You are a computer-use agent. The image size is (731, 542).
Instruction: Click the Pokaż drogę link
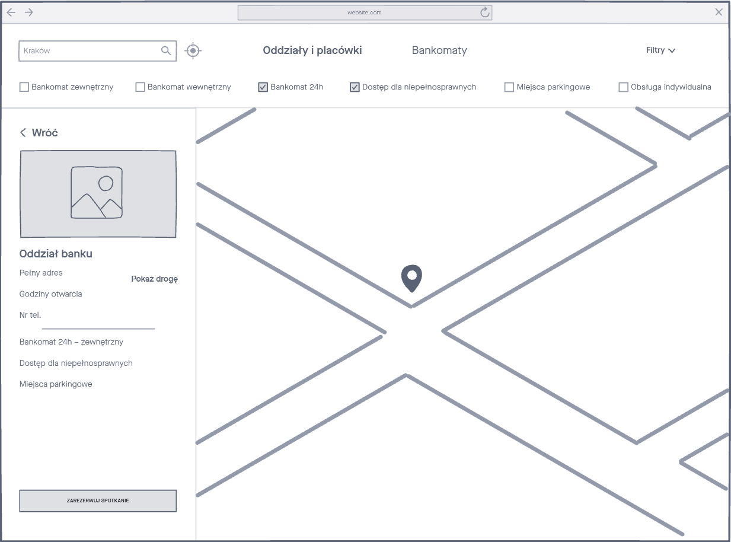(154, 279)
